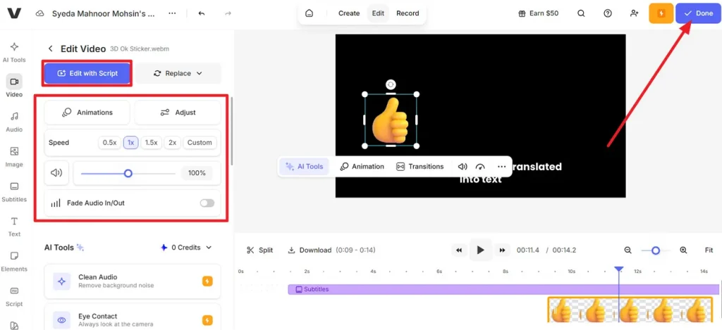Click the Edit with Script button
The image size is (722, 330).
[87, 73]
